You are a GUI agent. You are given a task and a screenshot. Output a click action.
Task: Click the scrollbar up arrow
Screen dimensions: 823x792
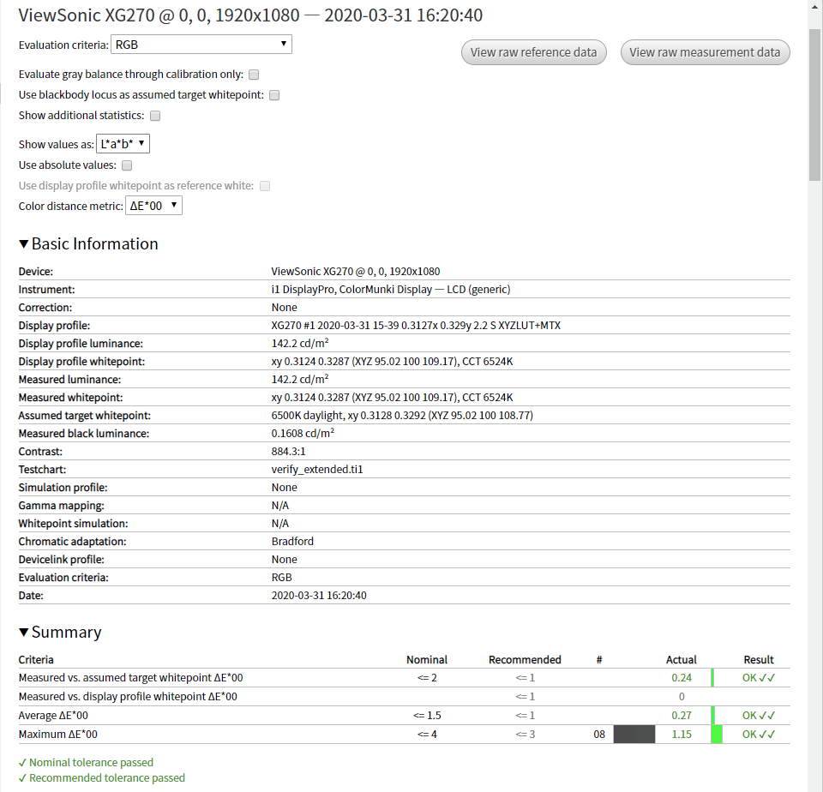click(813, 7)
